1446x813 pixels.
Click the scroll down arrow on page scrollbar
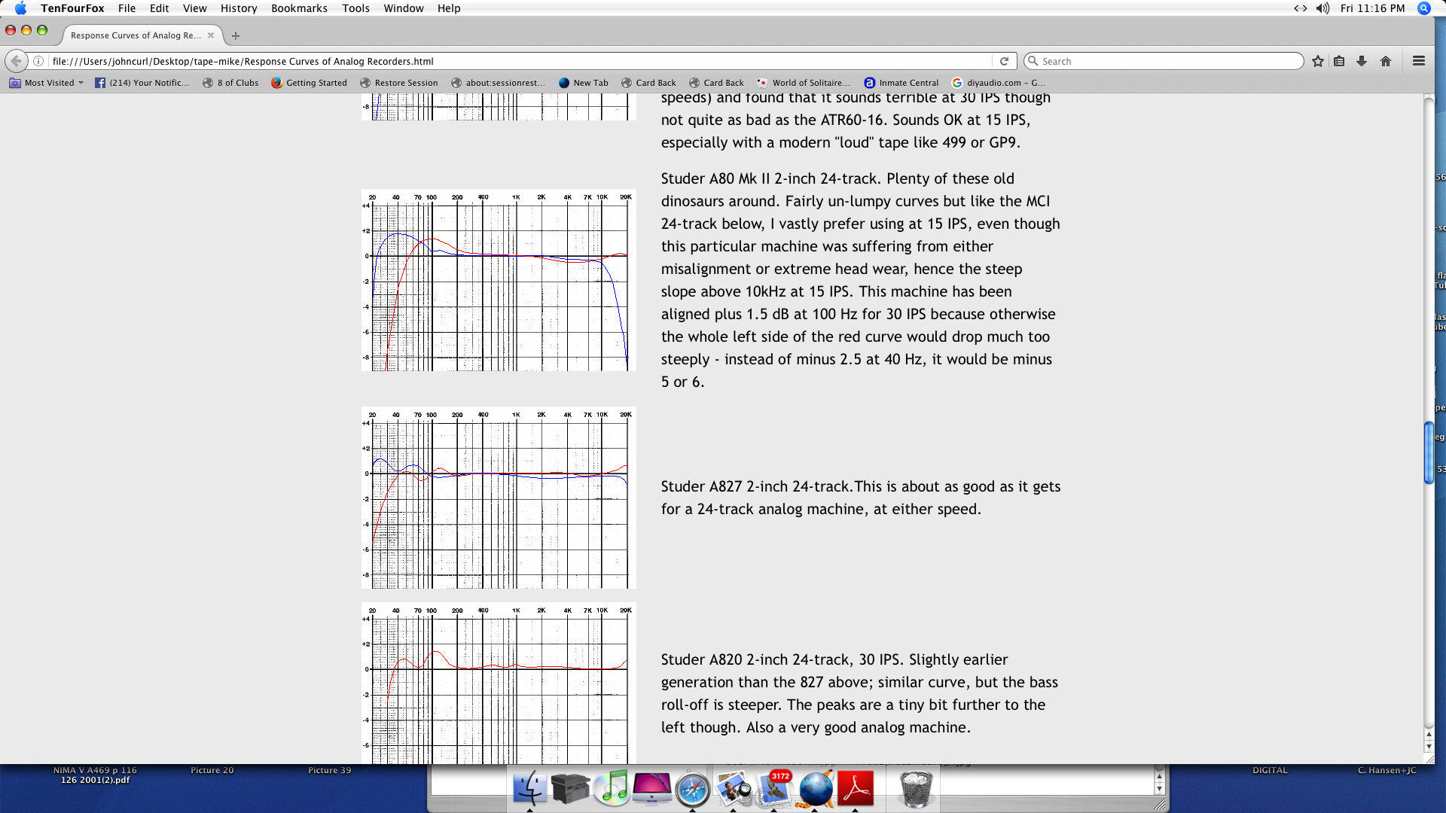tap(1429, 747)
